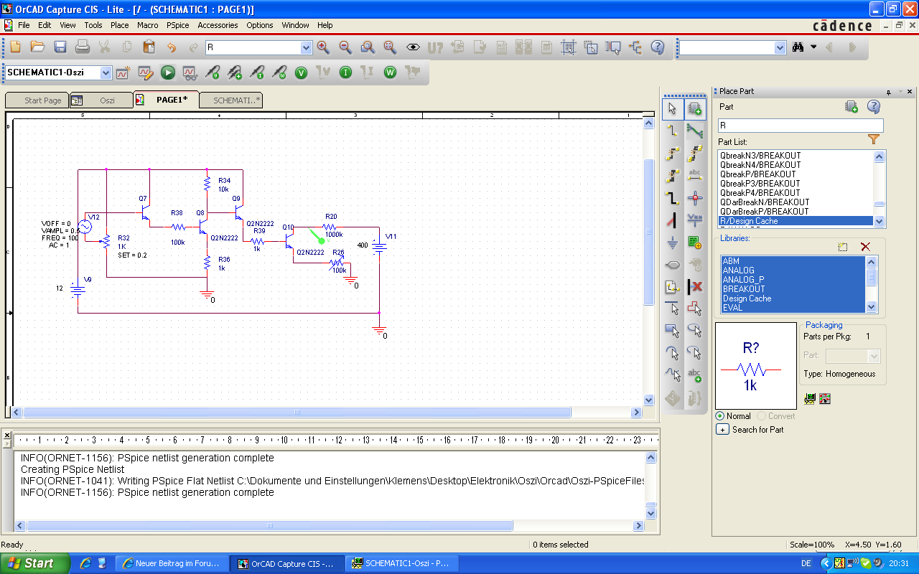Open the binoculars search icon
The image size is (919, 574).
point(798,47)
